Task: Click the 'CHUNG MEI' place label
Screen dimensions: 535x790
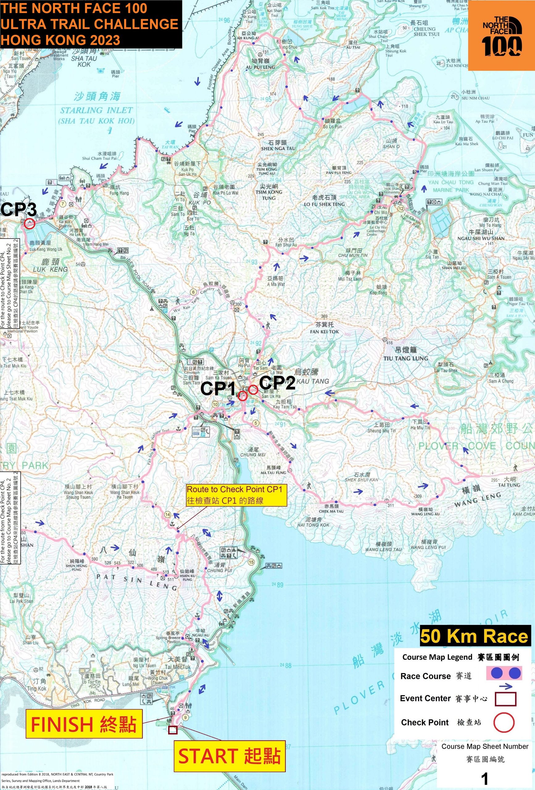Action: pyautogui.click(x=253, y=455)
